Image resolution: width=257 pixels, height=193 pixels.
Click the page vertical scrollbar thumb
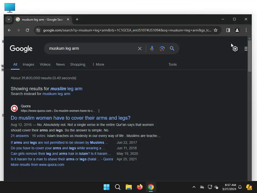click(x=249, y=56)
